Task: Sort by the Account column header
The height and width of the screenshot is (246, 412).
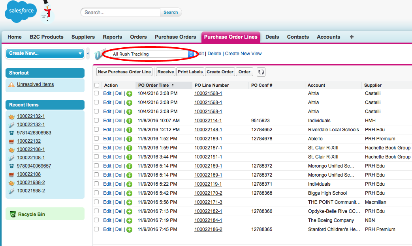Action: [316, 85]
